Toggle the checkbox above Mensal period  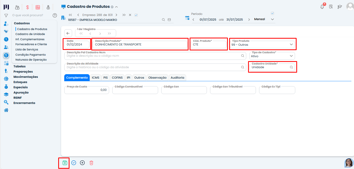coord(272,13)
